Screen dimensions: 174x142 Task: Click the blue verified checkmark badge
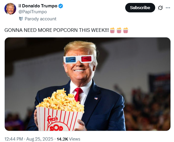(x=61, y=6)
